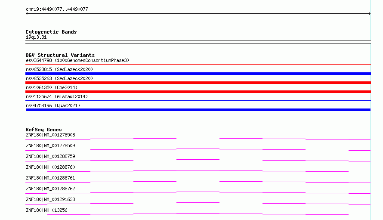Open nsv6535263 (Sedlazeck2020) variant label
383x220 pixels.
click(x=59, y=78)
